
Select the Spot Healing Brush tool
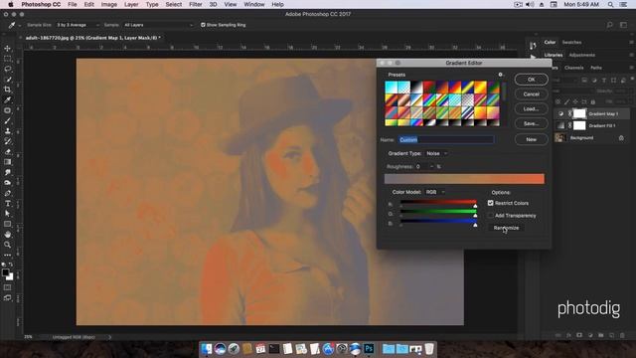(7, 110)
